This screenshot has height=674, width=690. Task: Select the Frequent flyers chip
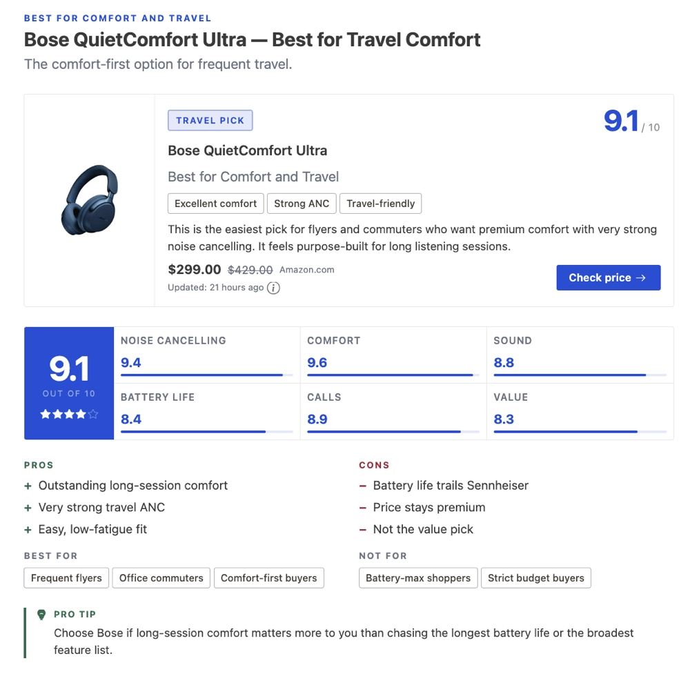66,578
